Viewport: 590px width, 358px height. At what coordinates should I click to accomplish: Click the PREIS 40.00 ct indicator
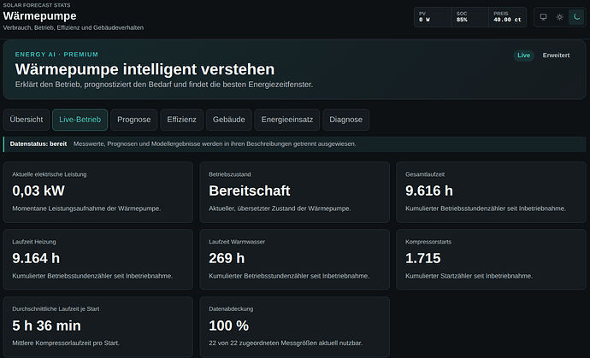tap(508, 17)
